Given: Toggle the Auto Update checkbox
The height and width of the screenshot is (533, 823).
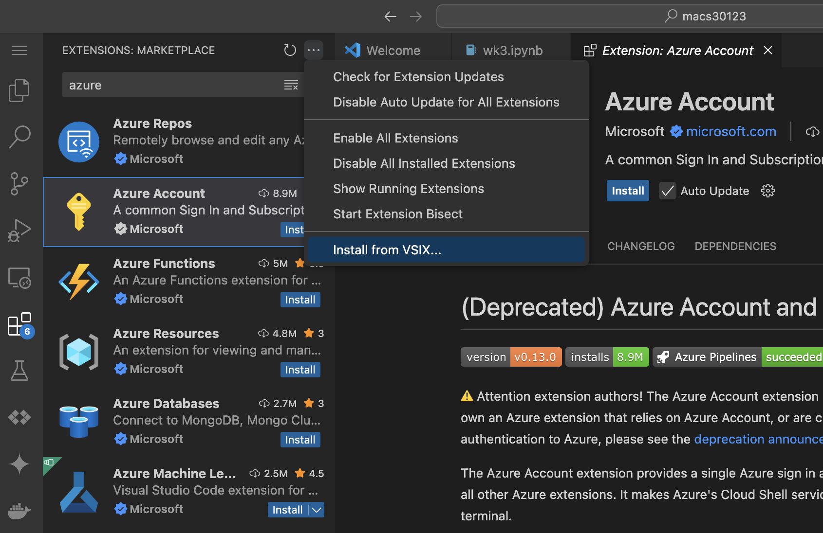Looking at the screenshot, I should [667, 191].
